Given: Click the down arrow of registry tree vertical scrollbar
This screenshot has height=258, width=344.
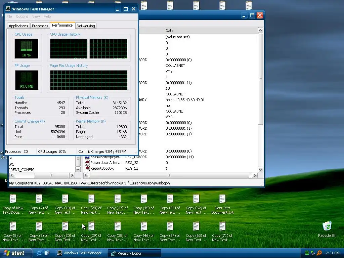Looking at the screenshot, I should click(78, 169).
